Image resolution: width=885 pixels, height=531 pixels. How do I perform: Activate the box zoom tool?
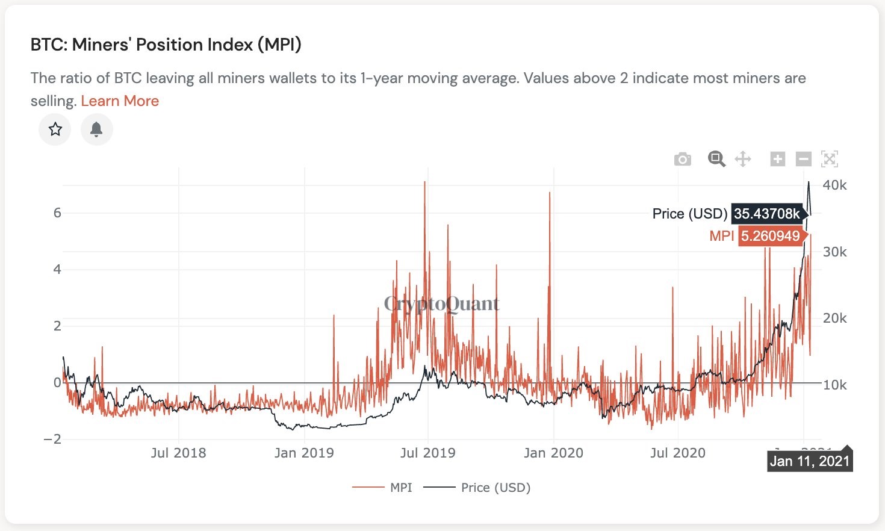[x=716, y=159]
